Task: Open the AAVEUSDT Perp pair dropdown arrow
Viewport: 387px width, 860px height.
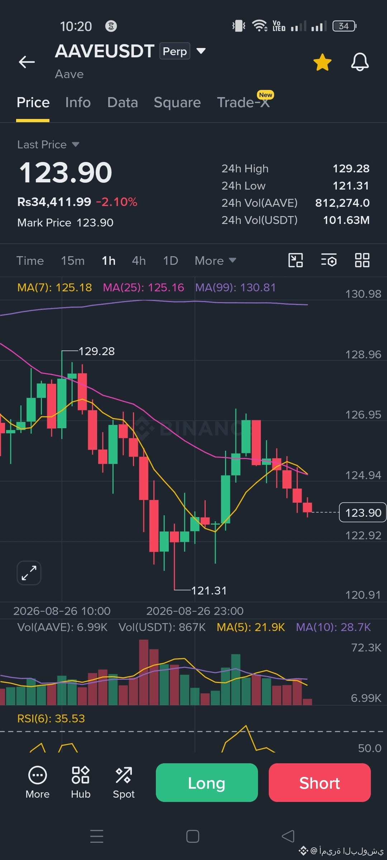Action: pos(201,51)
